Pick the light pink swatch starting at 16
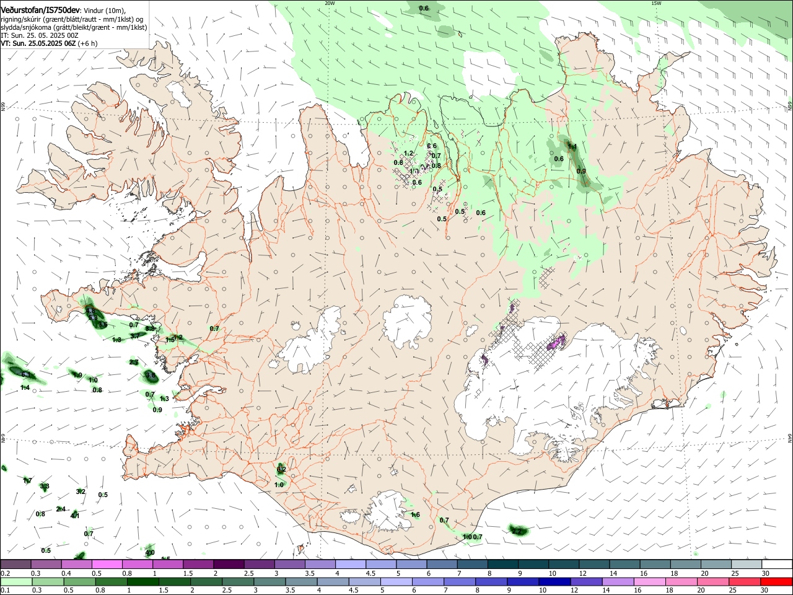793x595 pixels. click(x=649, y=581)
